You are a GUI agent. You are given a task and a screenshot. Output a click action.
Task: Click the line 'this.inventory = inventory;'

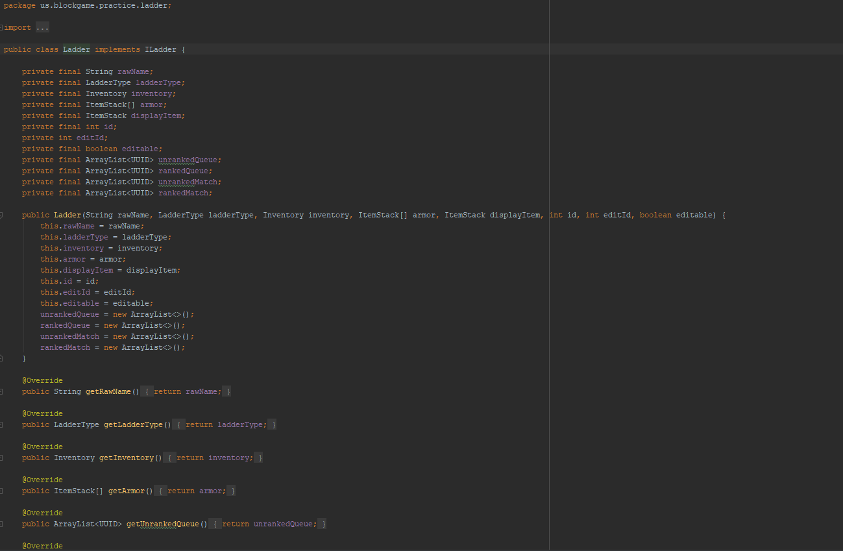101,248
